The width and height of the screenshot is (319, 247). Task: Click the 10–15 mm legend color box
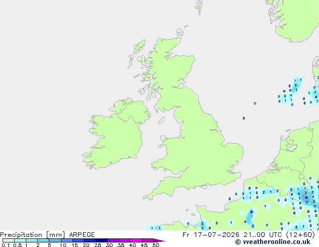coord(67,240)
